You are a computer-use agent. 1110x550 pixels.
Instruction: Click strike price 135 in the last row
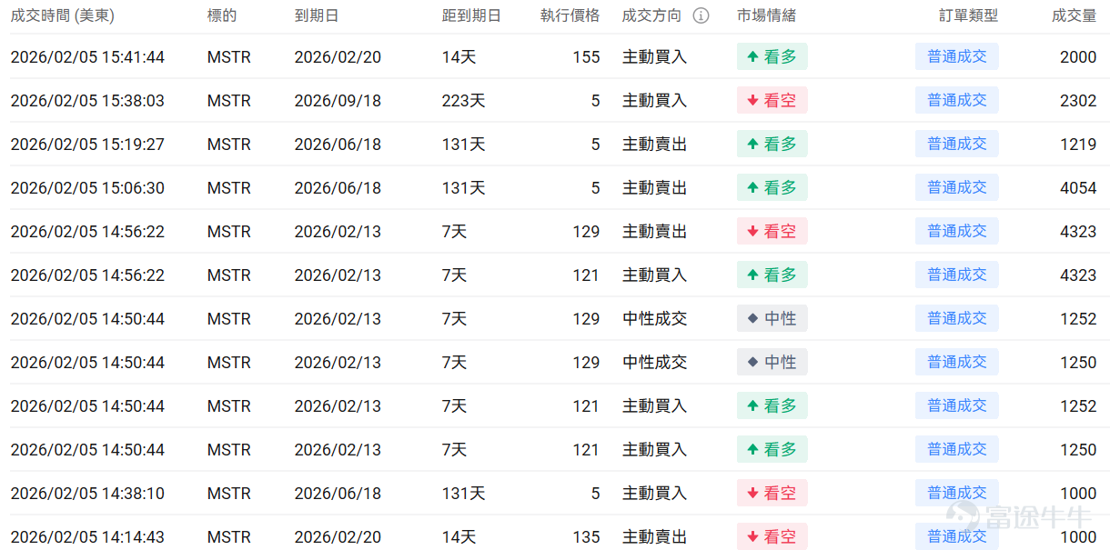click(x=587, y=537)
